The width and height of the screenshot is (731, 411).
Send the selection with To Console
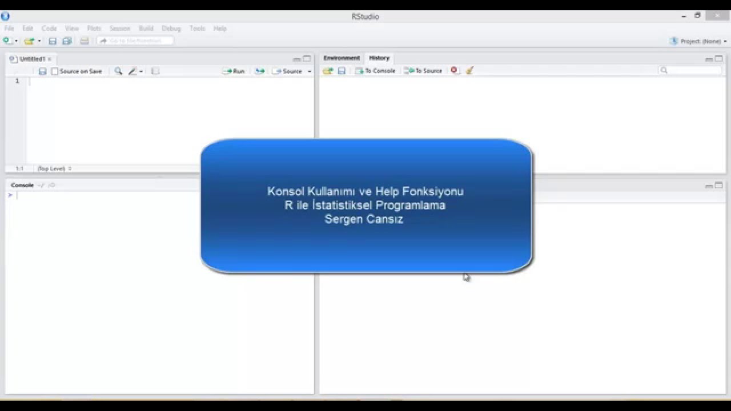coord(375,71)
